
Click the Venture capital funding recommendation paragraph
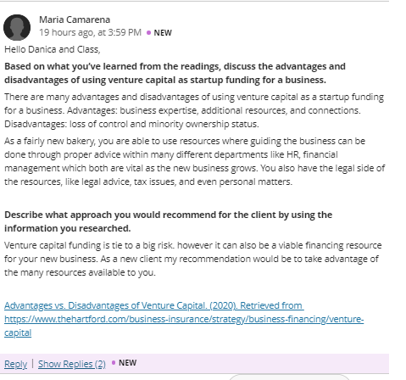pos(193,259)
